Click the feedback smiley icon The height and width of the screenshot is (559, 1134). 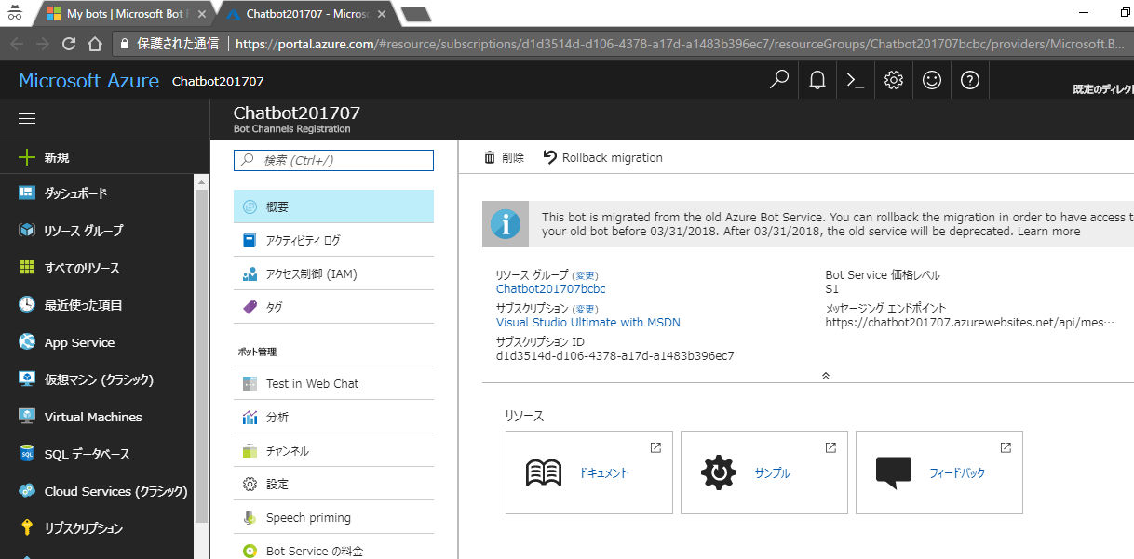[x=932, y=80]
